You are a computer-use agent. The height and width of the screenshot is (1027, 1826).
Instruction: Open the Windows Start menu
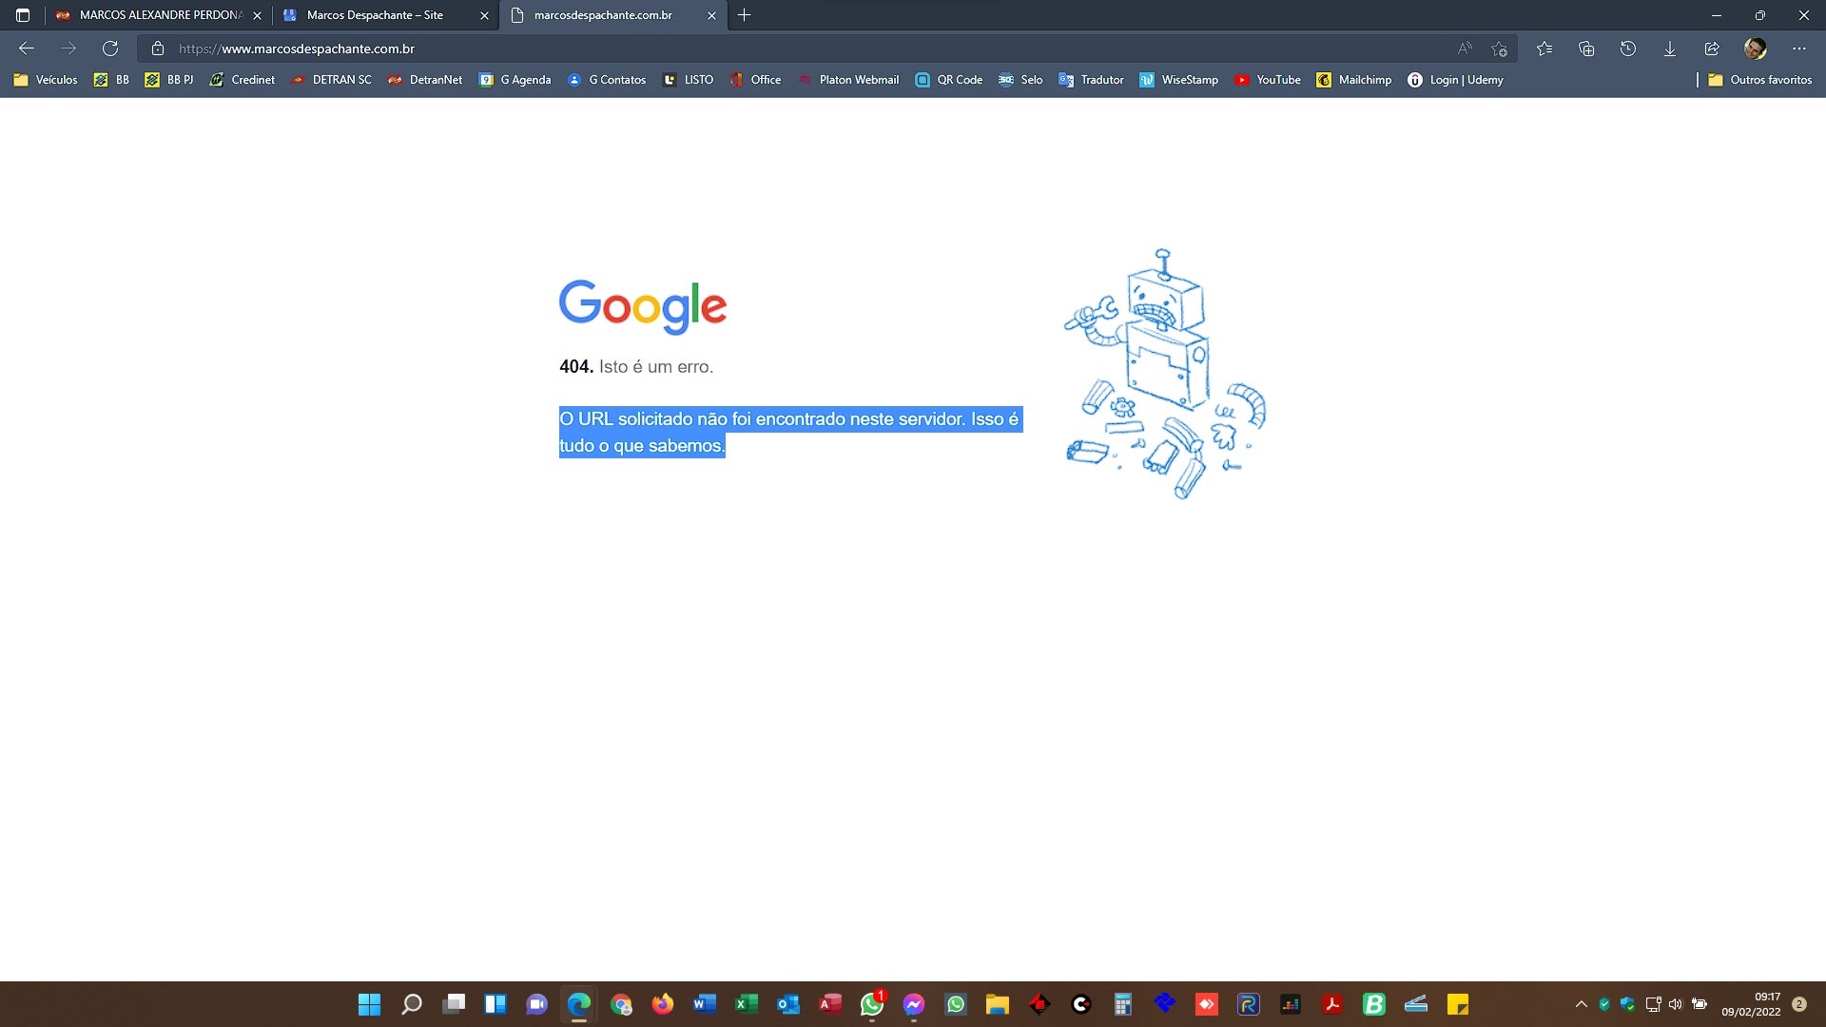[x=369, y=1004]
